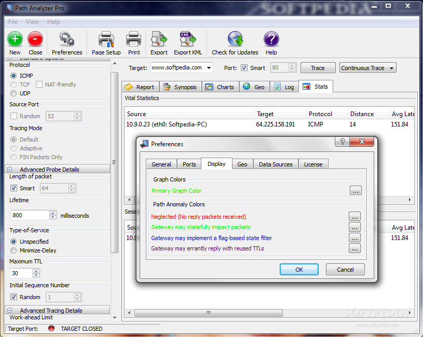
Task: Click the Distance column header
Action: 368,114
